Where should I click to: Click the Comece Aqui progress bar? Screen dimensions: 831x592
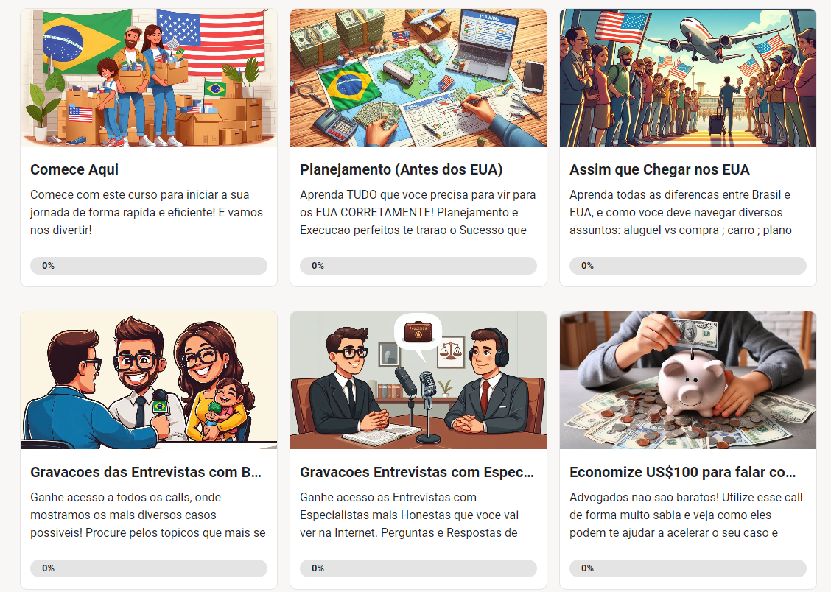[x=148, y=266]
